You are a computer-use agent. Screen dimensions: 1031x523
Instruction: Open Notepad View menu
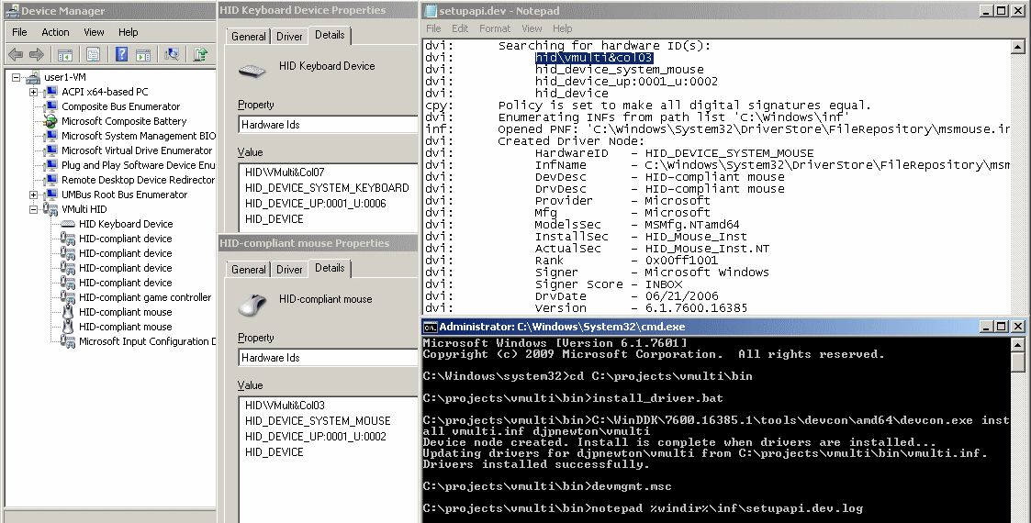click(x=532, y=28)
